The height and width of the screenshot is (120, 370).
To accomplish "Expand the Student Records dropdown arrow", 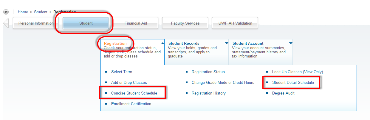I will [227, 43].
